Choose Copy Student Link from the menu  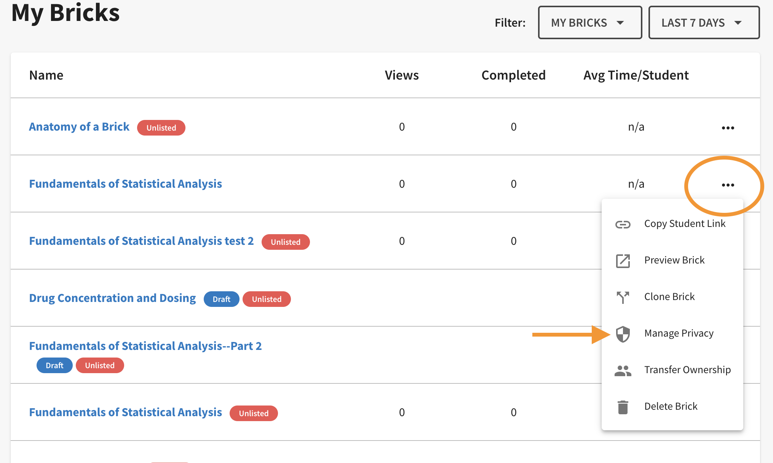[x=672, y=224]
